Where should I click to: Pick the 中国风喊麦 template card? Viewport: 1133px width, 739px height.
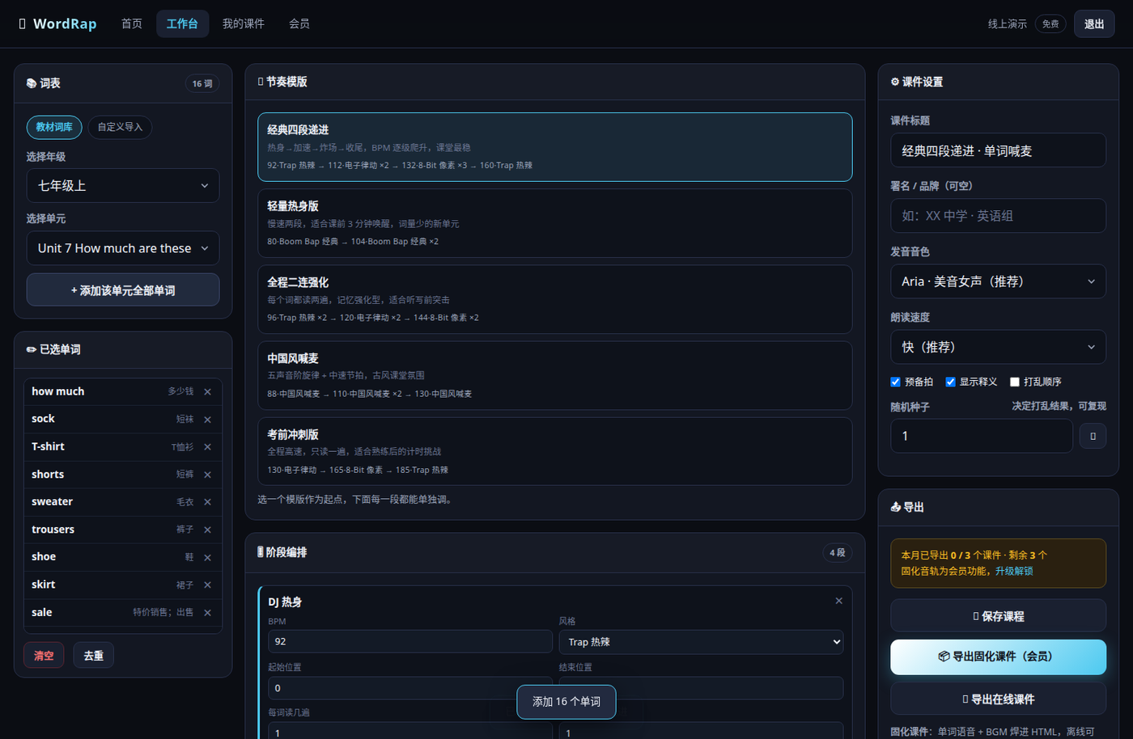(555, 375)
